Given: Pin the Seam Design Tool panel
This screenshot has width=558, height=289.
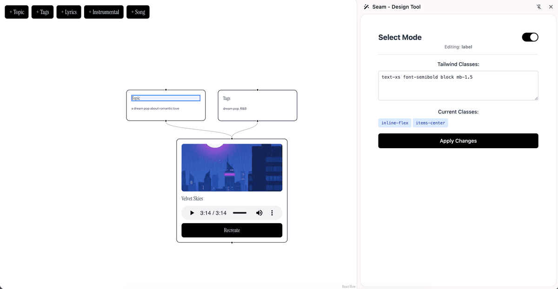Looking at the screenshot, I should coord(539,7).
